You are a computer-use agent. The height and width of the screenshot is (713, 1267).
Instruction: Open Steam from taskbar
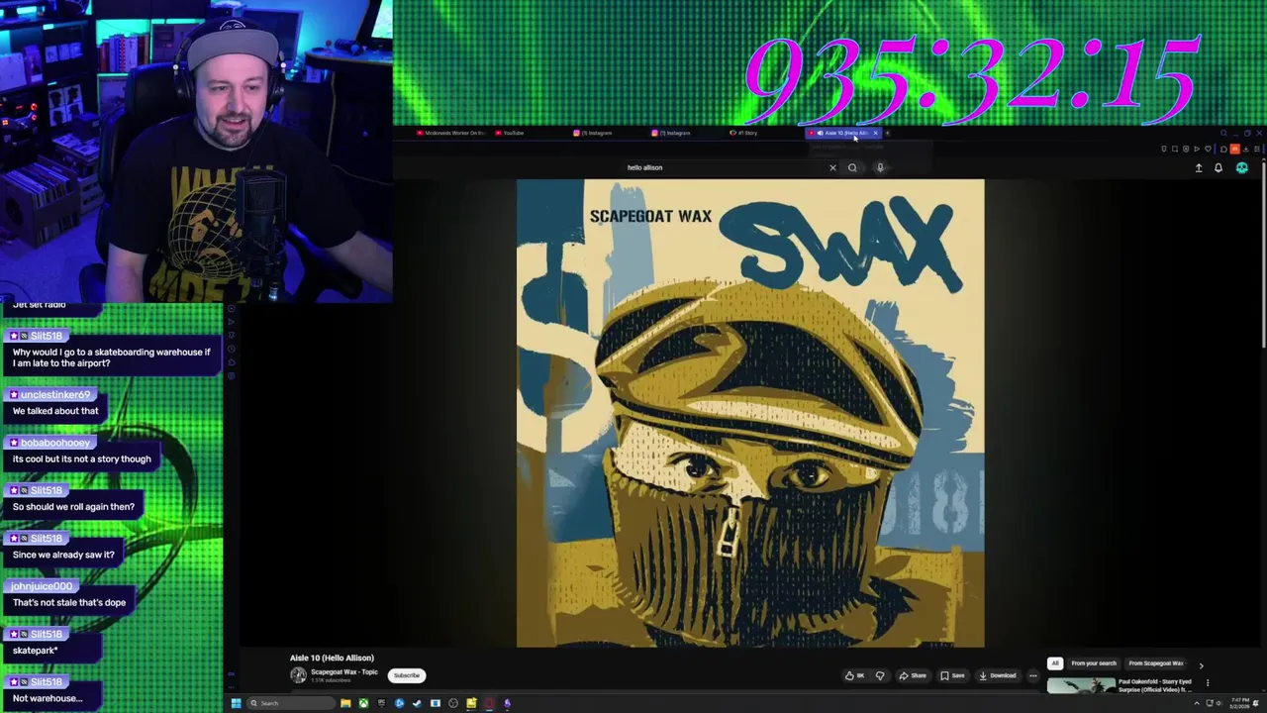pyautogui.click(x=417, y=703)
